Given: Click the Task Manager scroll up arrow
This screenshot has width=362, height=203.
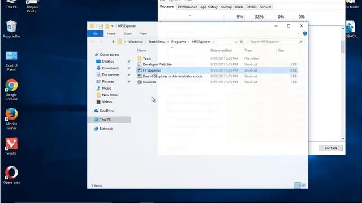Looking at the screenshot, I should [x=343, y=29].
